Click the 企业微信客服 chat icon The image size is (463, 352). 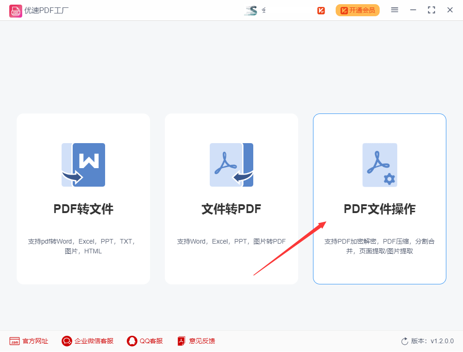click(x=67, y=341)
